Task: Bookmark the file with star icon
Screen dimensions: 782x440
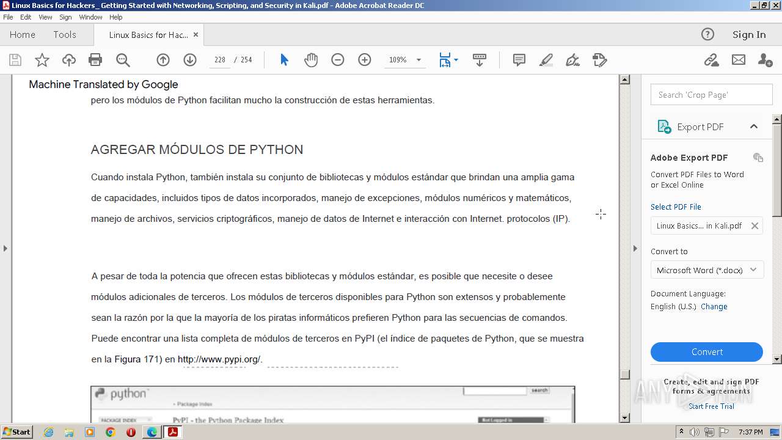Action: coord(42,60)
